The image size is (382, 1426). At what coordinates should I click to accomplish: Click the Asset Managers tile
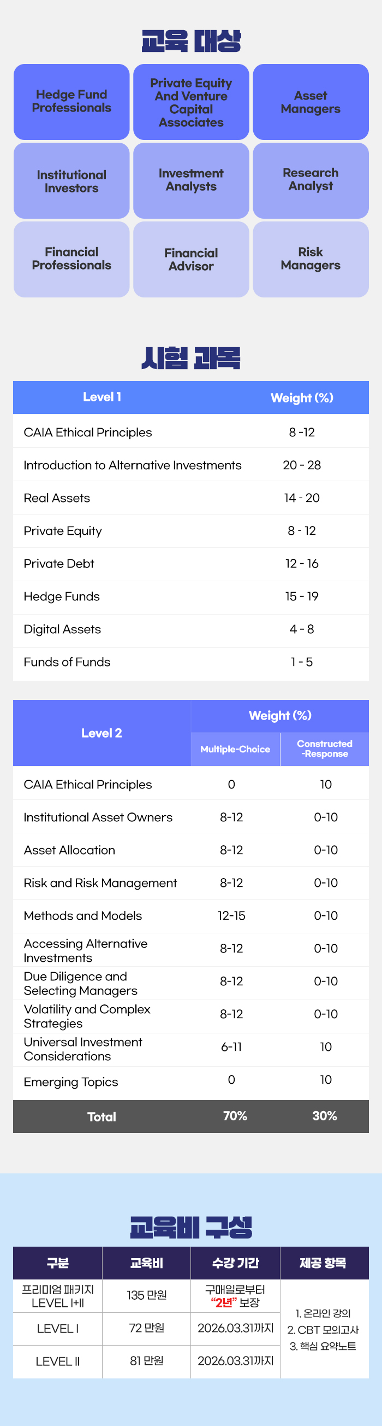tap(311, 102)
